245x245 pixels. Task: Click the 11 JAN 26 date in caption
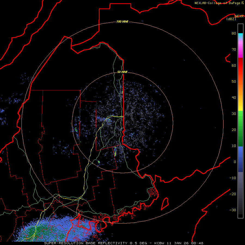[x=179, y=243]
